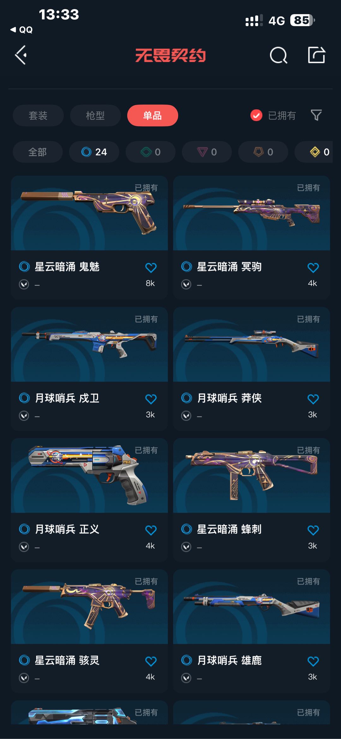Open the 星云暗涌 骇灵 skin image
Screen dimensions: 341x739
[89, 607]
